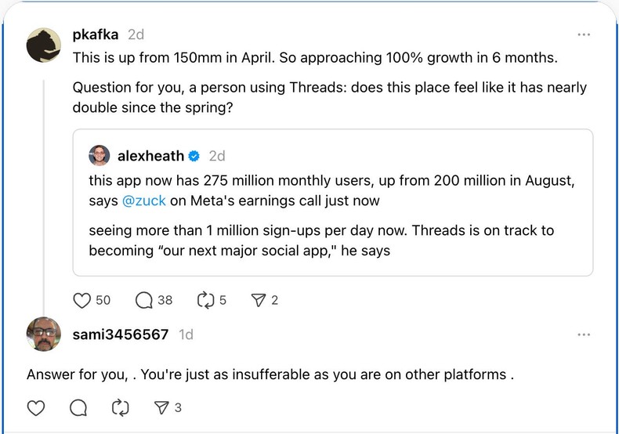Screen dimensions: 619x434
Task: Like pkafka's post with heart icon
Action: (82, 300)
